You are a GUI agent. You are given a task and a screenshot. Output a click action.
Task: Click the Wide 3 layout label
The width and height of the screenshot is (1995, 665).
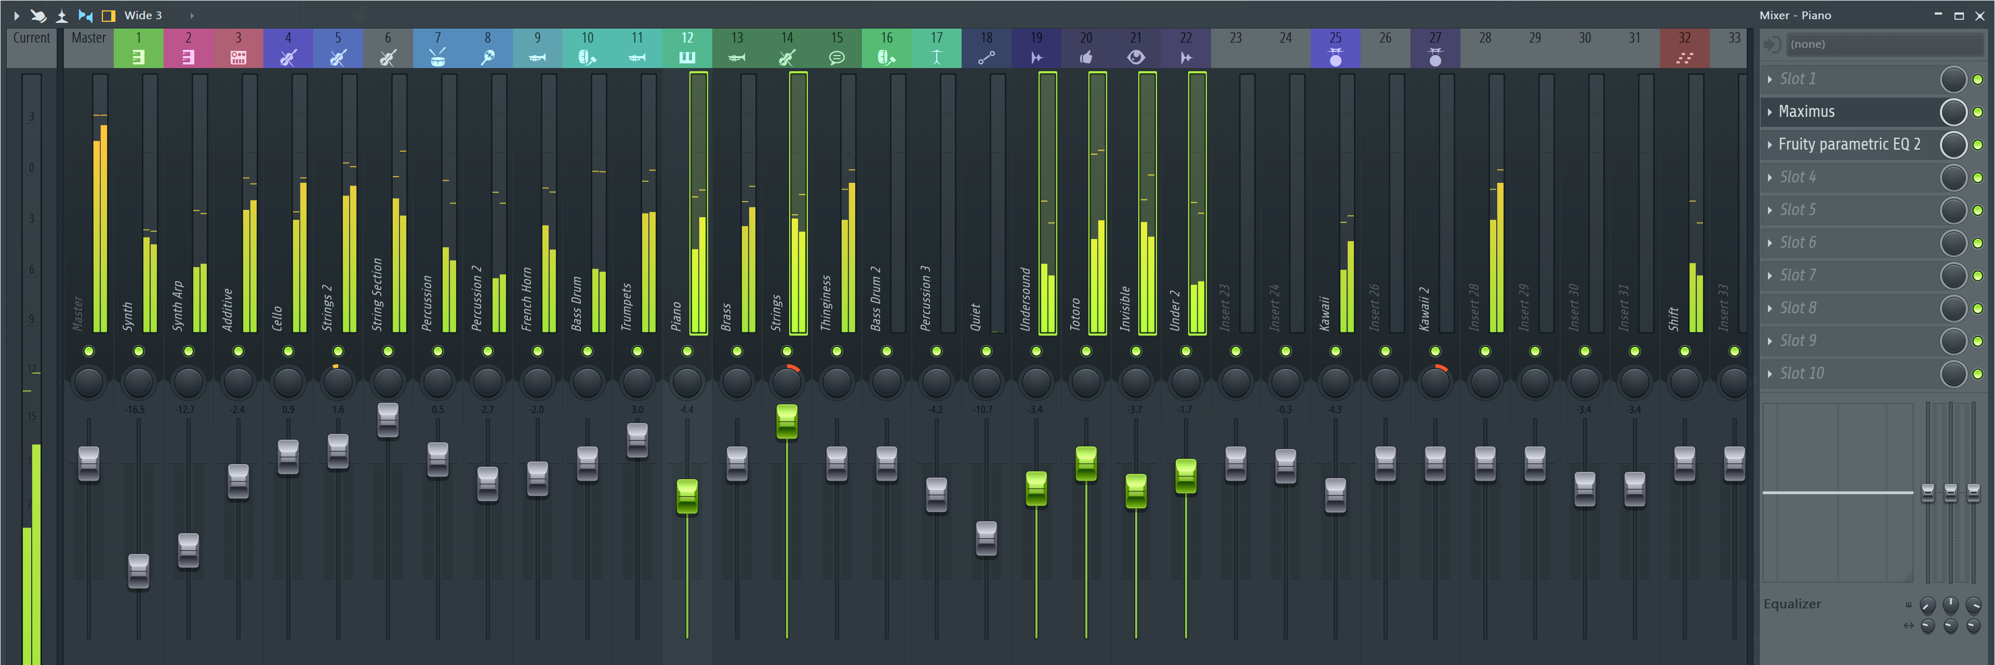click(143, 16)
